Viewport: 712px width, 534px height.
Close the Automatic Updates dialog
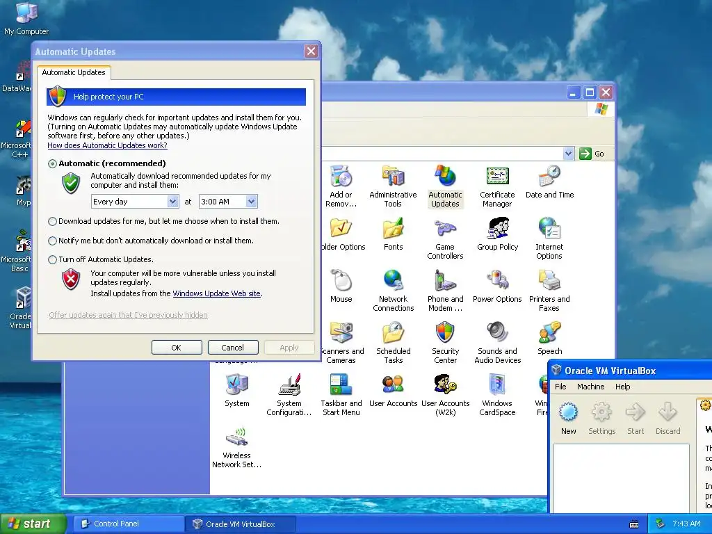(311, 51)
